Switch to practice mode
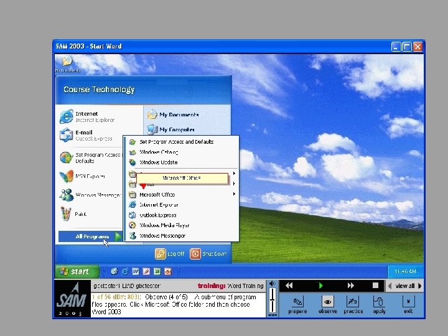448x336 pixels. [x=353, y=304]
